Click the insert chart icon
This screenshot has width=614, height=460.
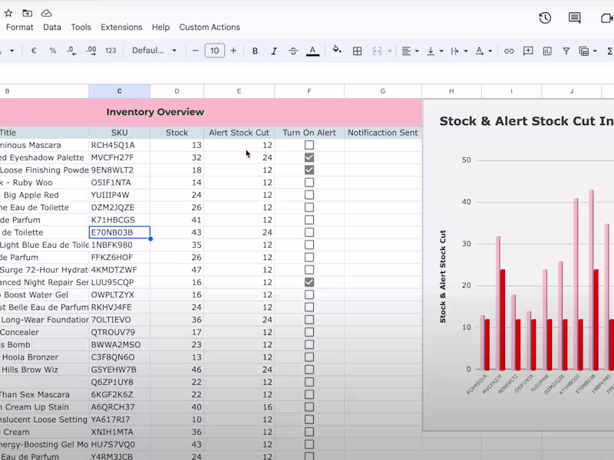tap(547, 51)
